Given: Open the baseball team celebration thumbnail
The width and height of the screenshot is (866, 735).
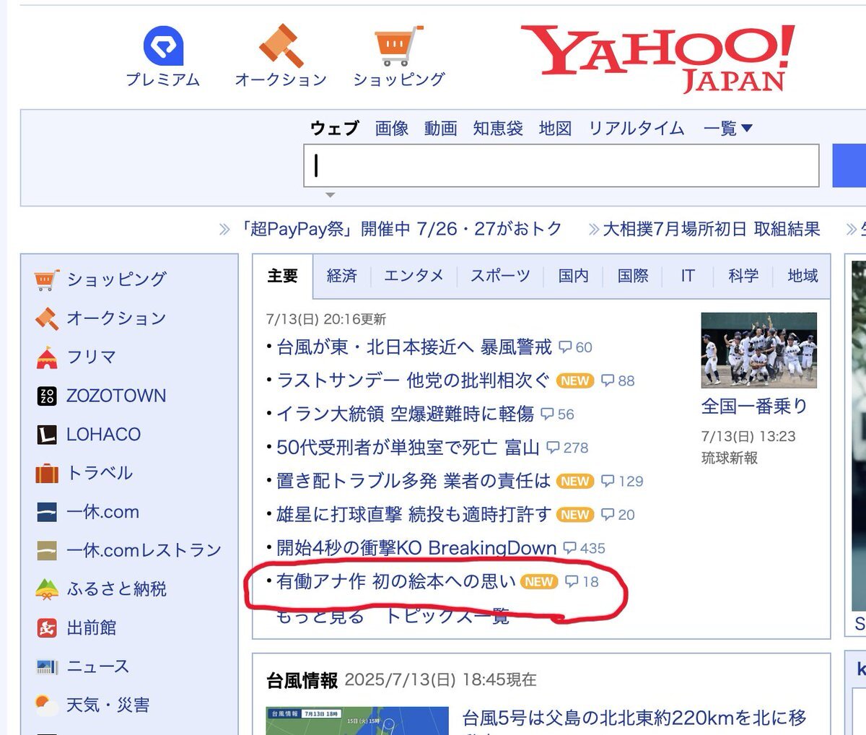Looking at the screenshot, I should pos(759,350).
